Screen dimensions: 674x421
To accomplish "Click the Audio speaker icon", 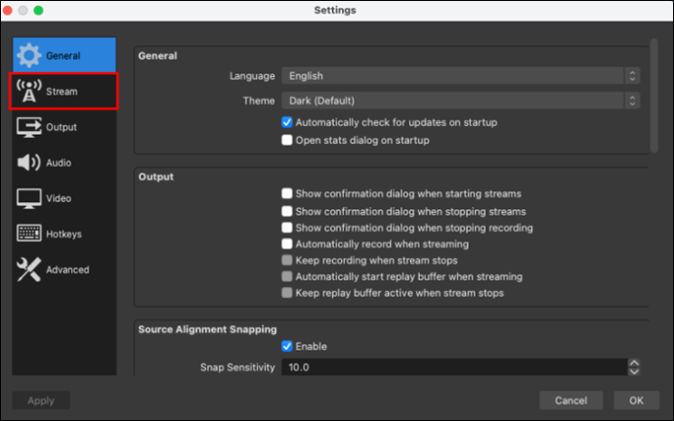I will [28, 162].
